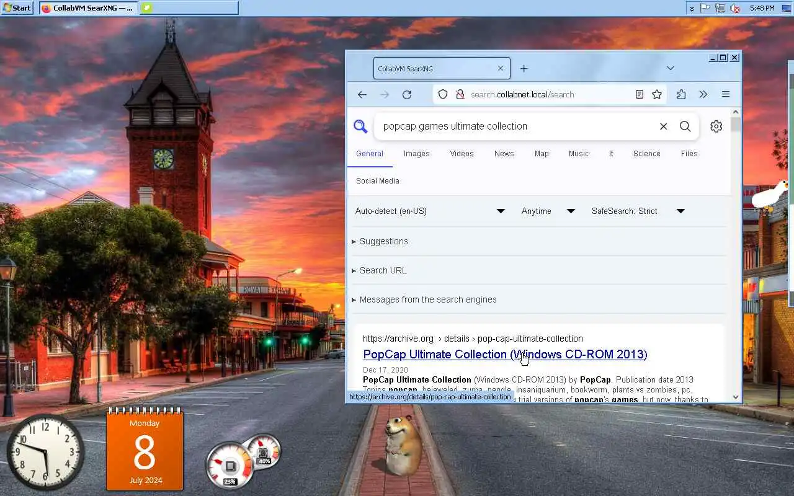
Task: Reload the current search page
Action: [407, 94]
